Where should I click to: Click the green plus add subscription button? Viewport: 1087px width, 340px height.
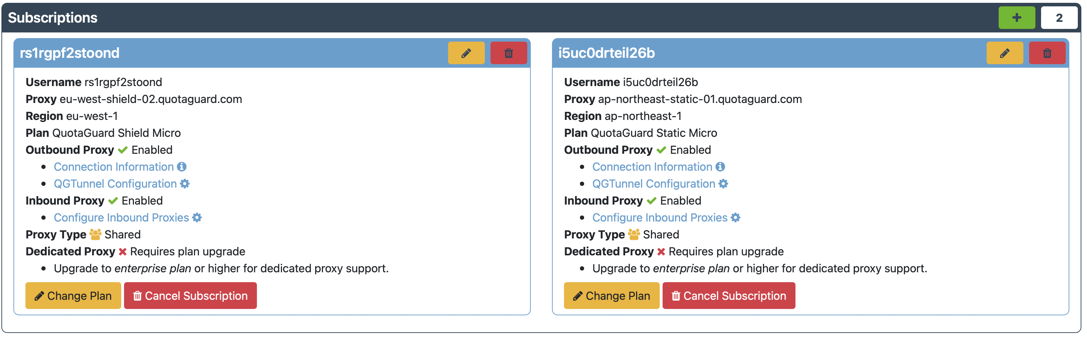pos(1017,18)
